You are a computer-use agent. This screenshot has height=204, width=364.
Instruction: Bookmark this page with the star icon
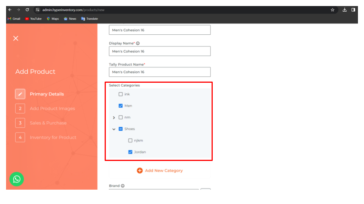[333, 10]
